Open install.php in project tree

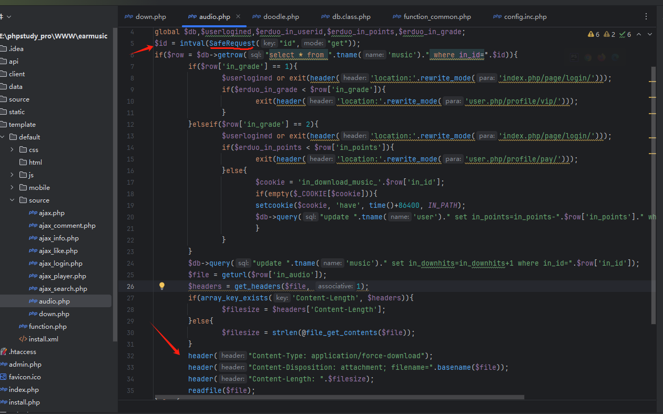coord(24,402)
